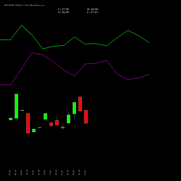The image size is (181, 181).
Task: Click the red candle for 24 Jul
Action: click(80, 104)
